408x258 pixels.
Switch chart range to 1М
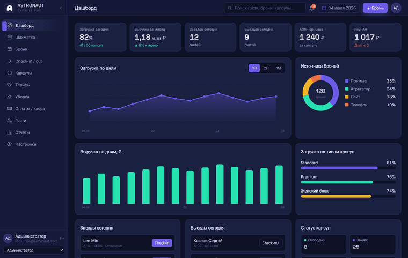point(279,68)
